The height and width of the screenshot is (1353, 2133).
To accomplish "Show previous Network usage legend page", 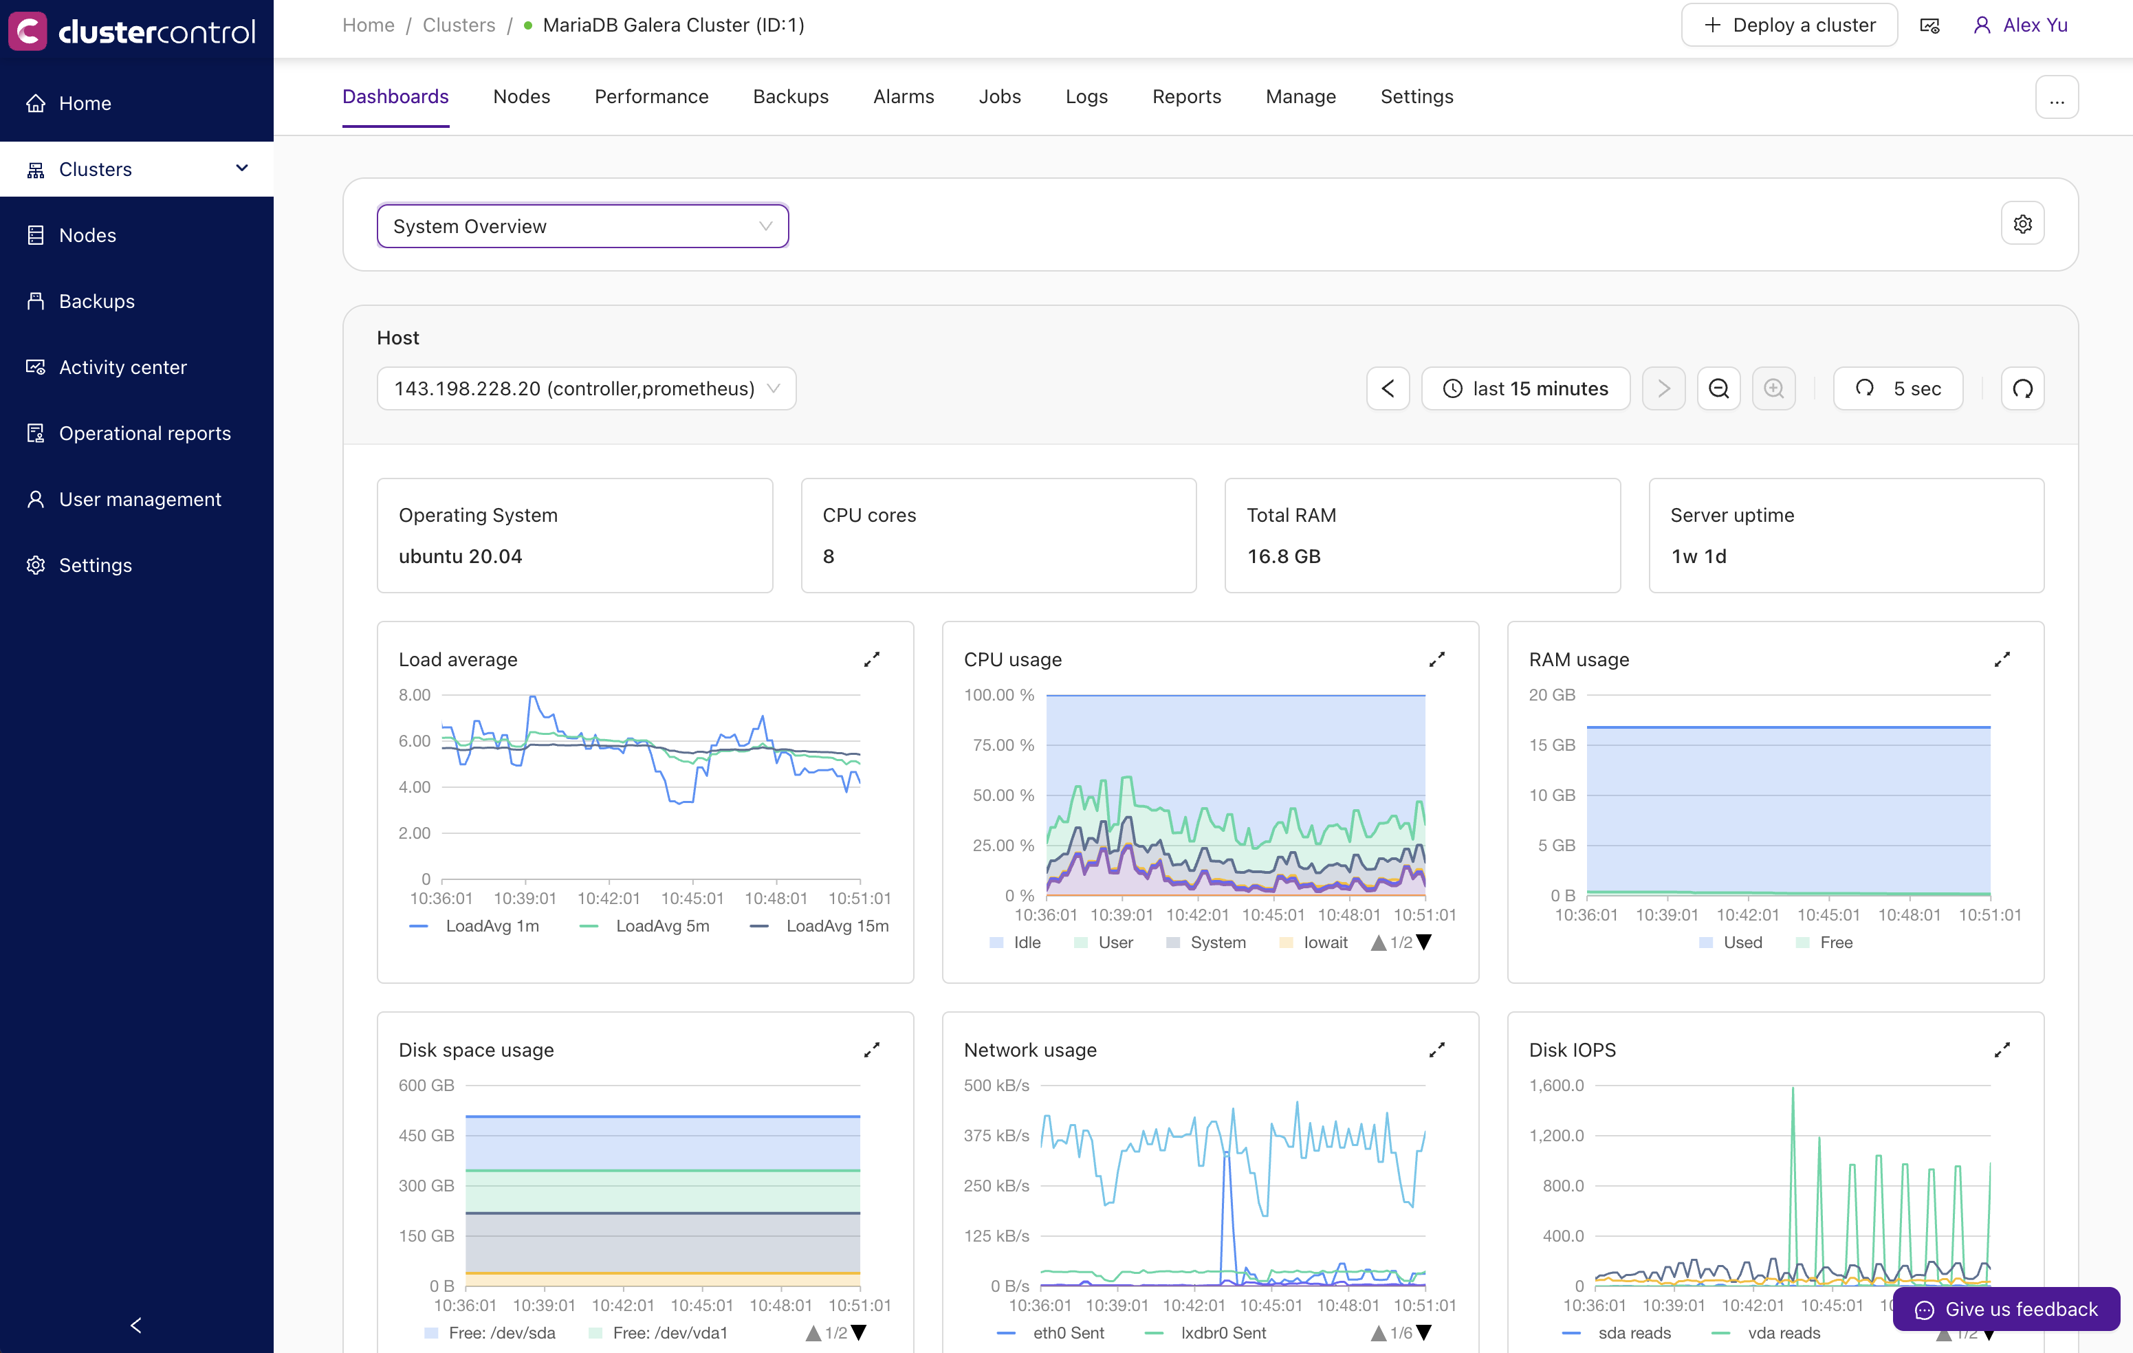I will [1378, 1334].
